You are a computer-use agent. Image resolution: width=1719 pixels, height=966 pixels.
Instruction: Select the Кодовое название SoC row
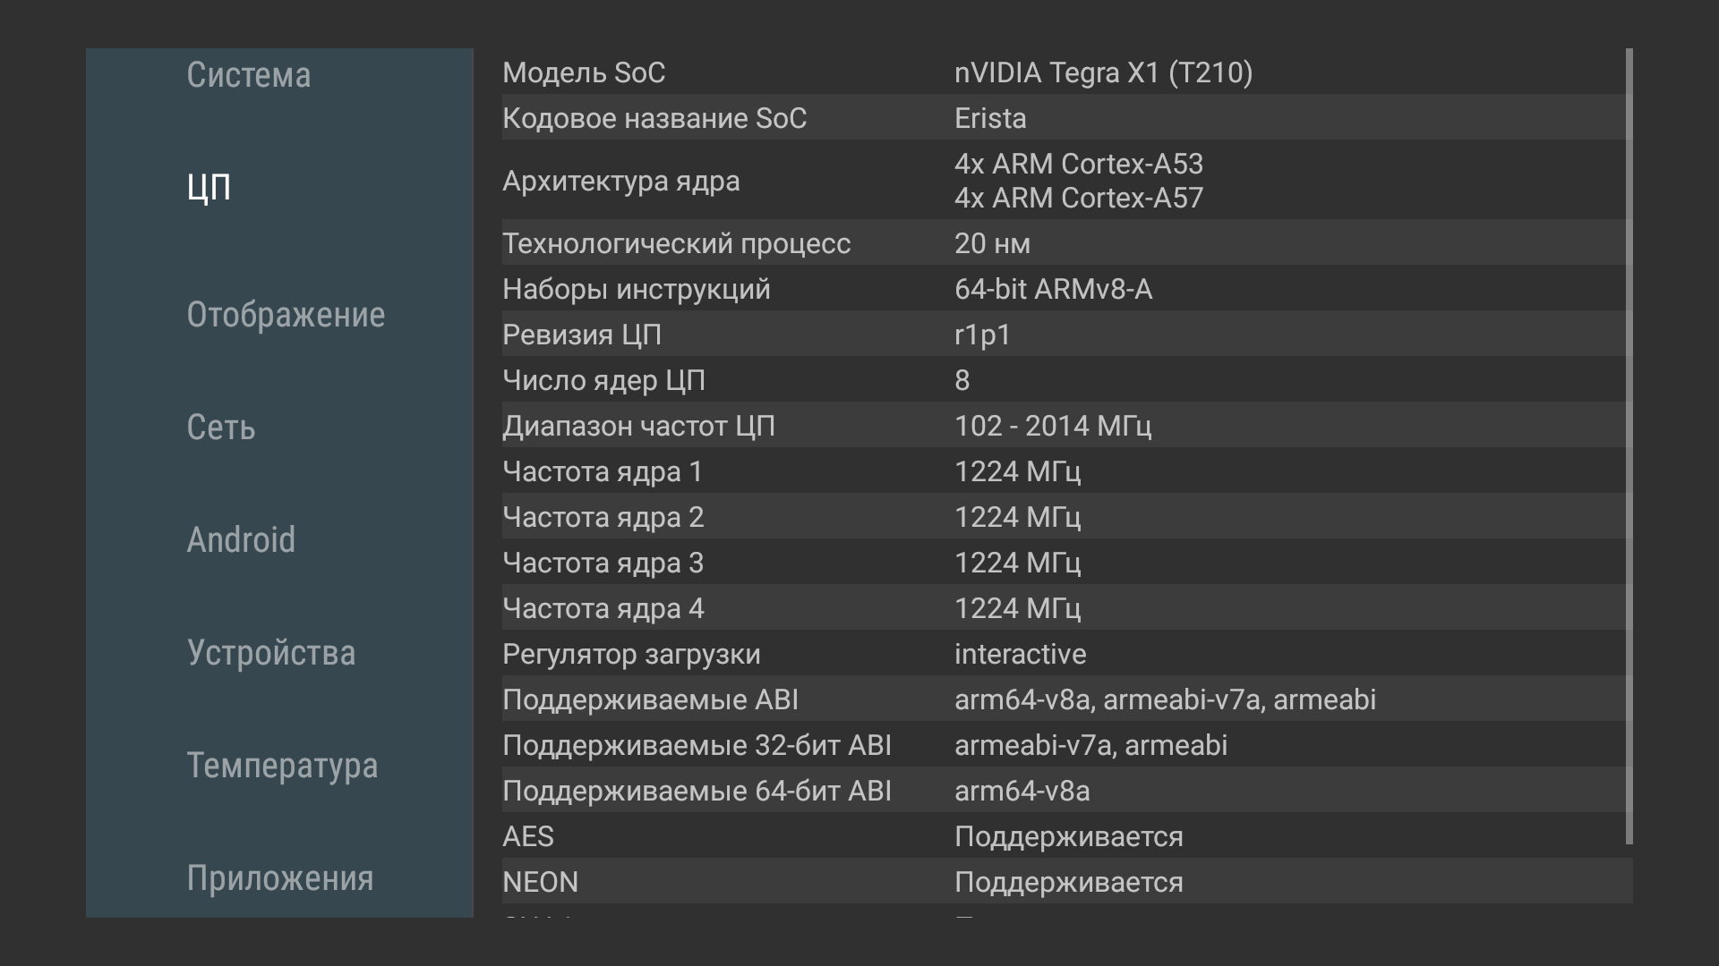pos(1064,118)
